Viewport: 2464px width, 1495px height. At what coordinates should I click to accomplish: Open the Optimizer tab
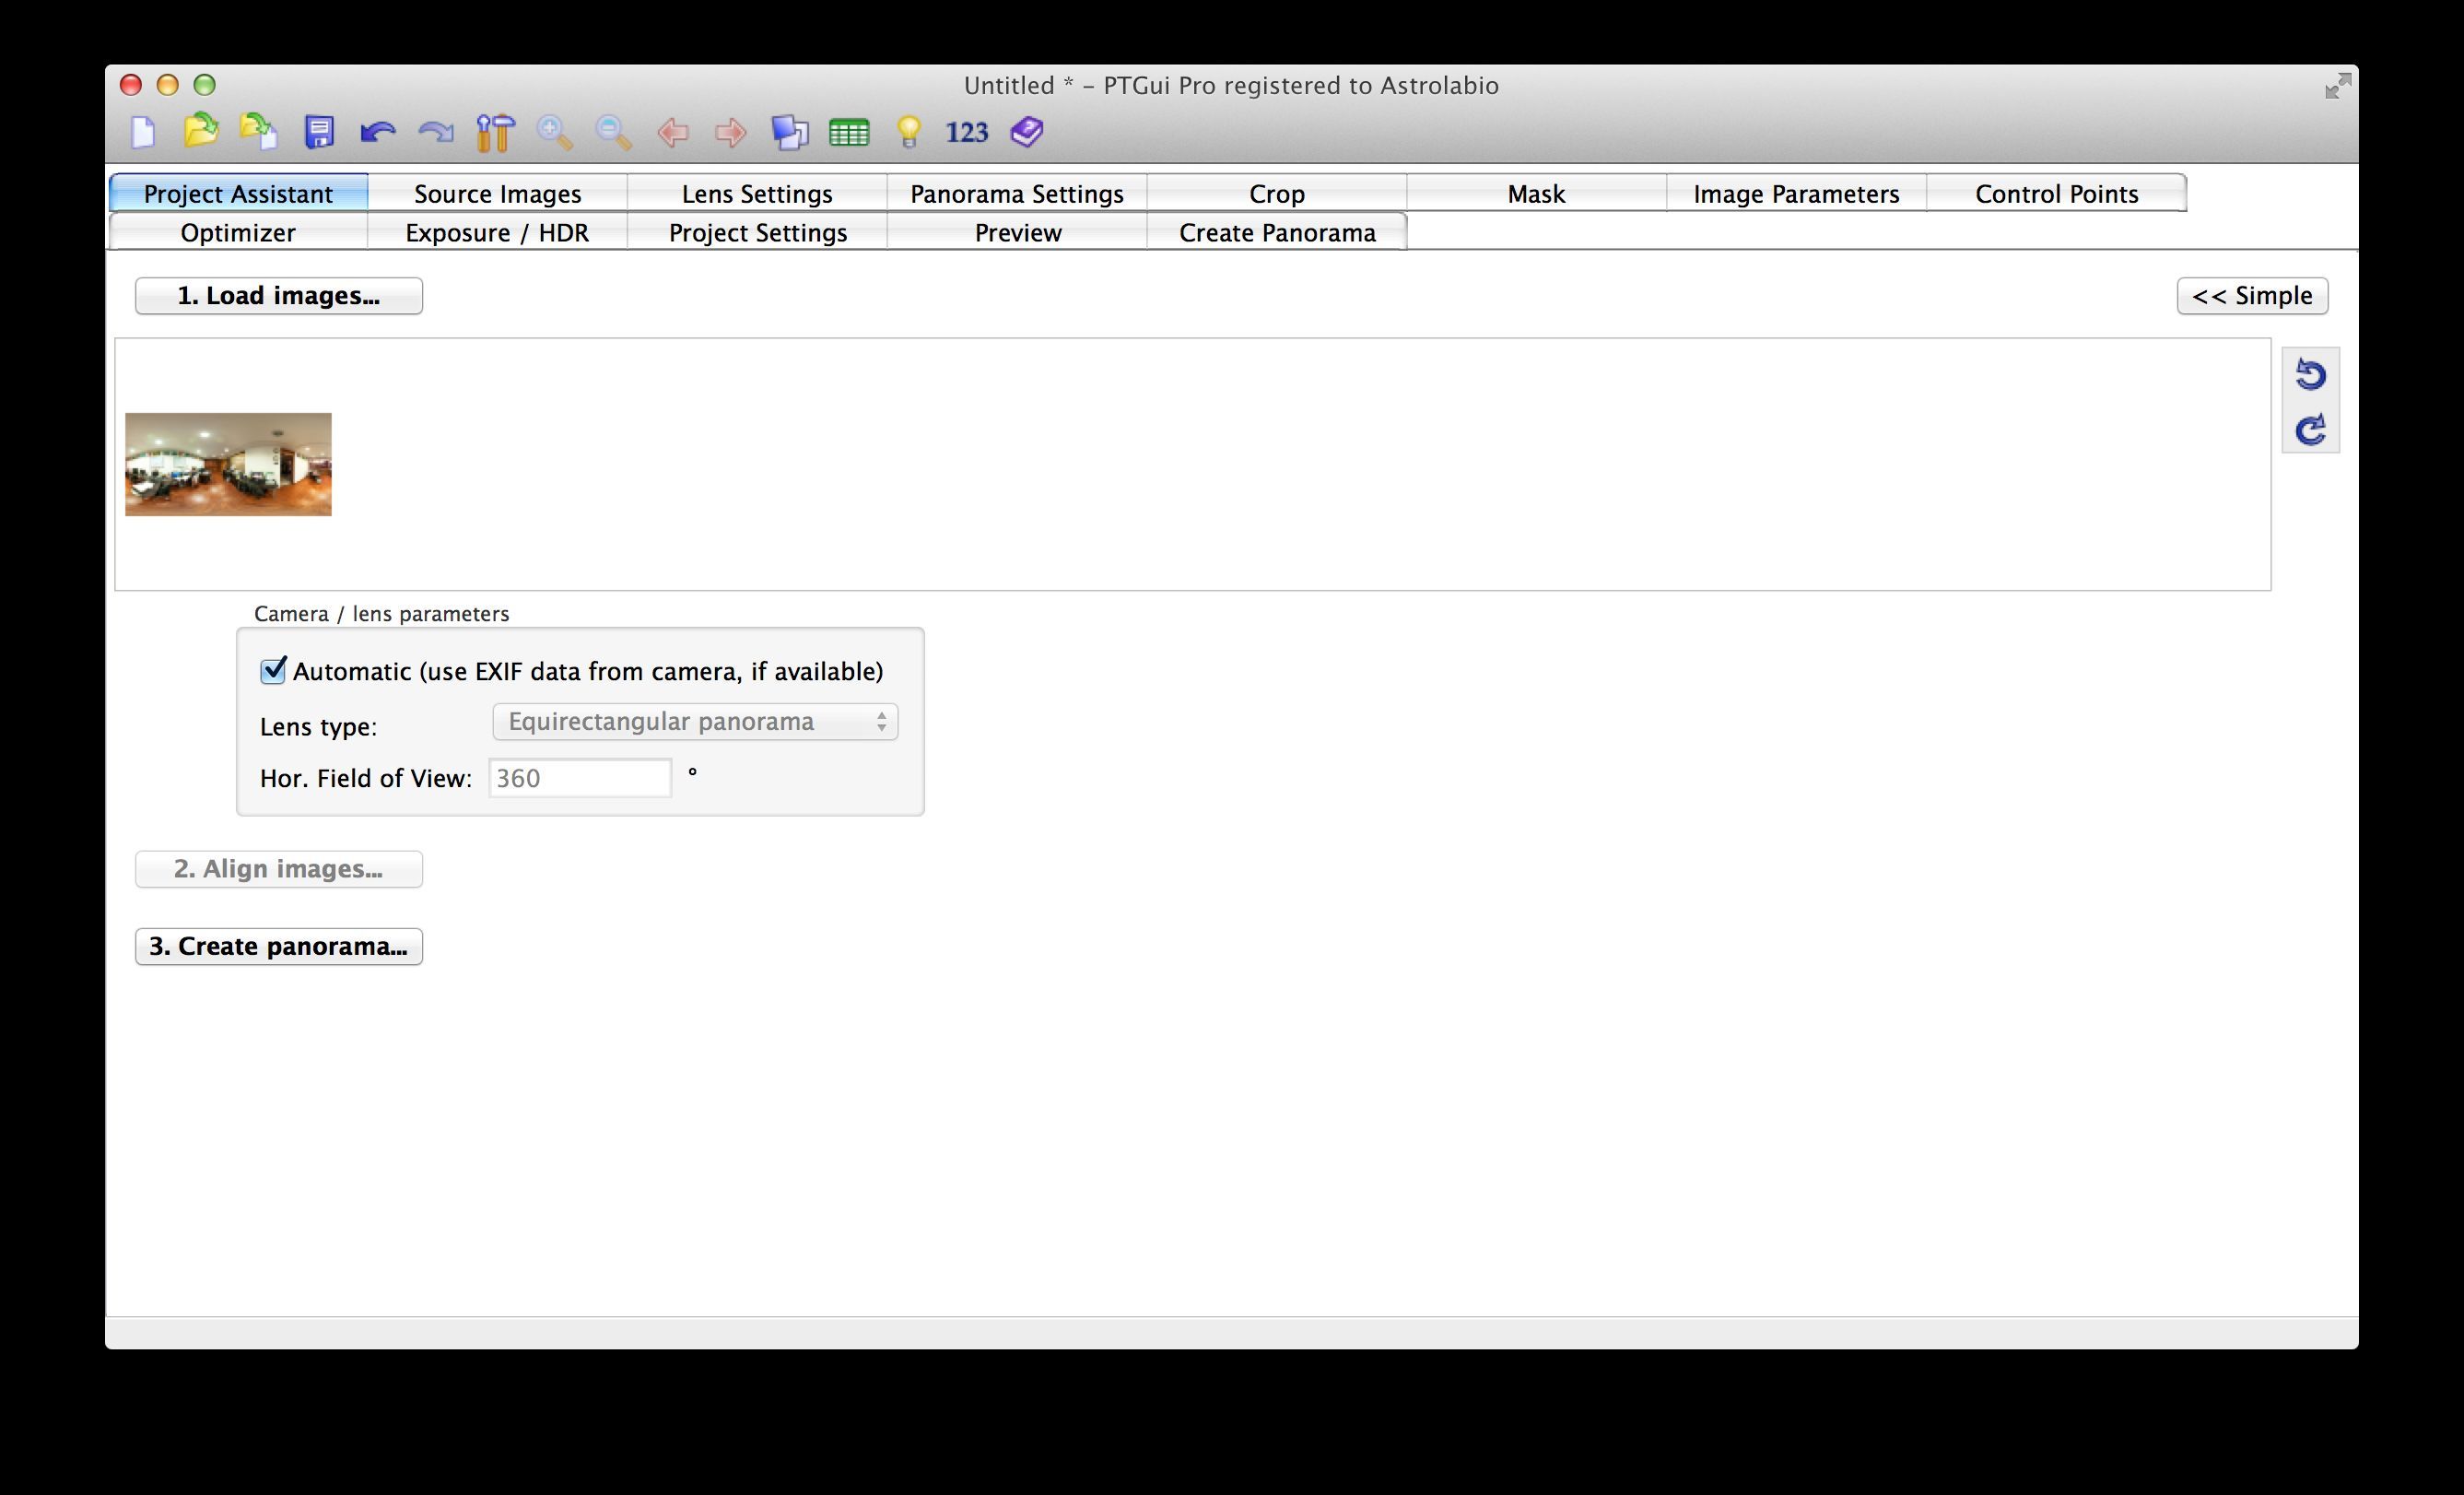[238, 232]
